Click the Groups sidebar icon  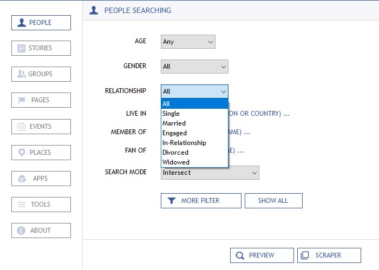pos(22,74)
